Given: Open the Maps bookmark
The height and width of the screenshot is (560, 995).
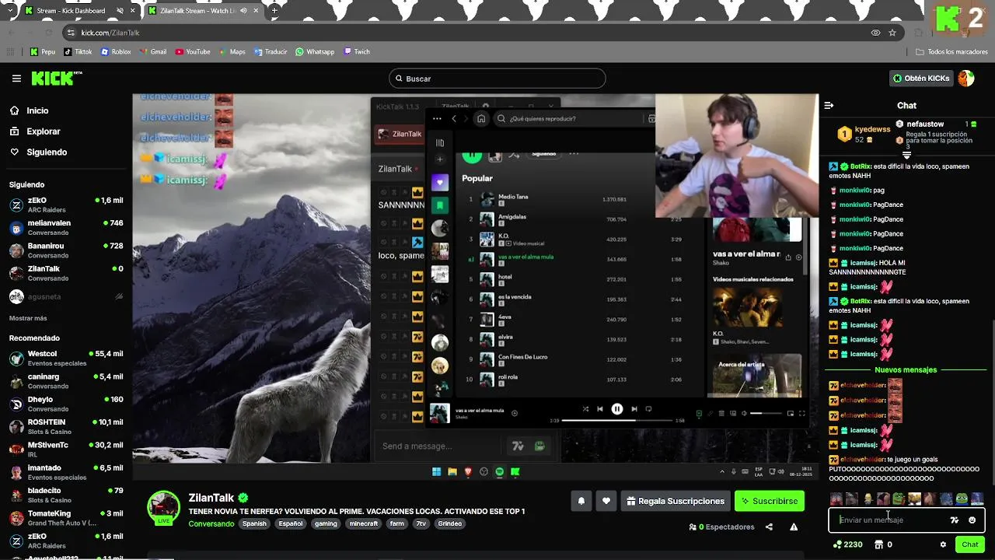Looking at the screenshot, I should pos(232,52).
